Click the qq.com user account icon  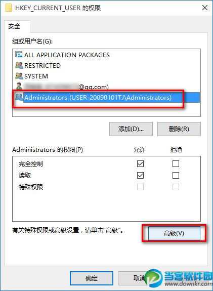click(19, 87)
